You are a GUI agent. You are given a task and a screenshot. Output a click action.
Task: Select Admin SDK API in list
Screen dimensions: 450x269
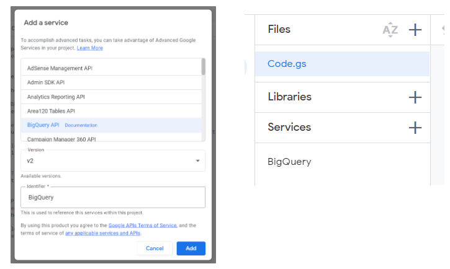pyautogui.click(x=111, y=82)
